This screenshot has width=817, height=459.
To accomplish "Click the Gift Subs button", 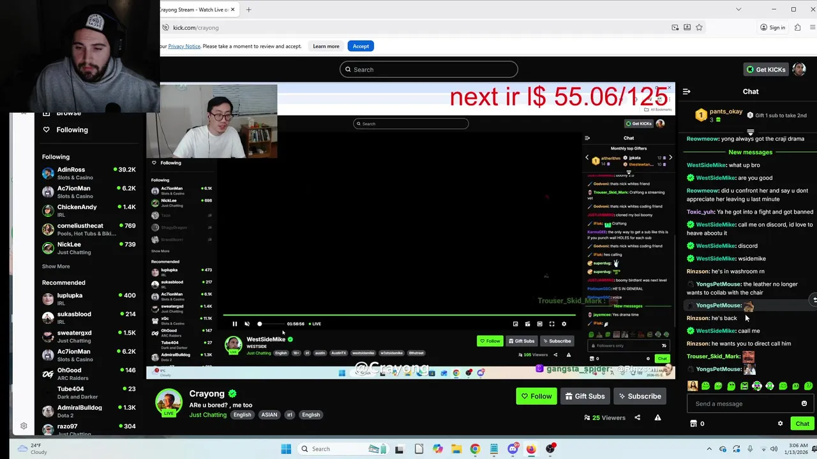I will pos(585,397).
